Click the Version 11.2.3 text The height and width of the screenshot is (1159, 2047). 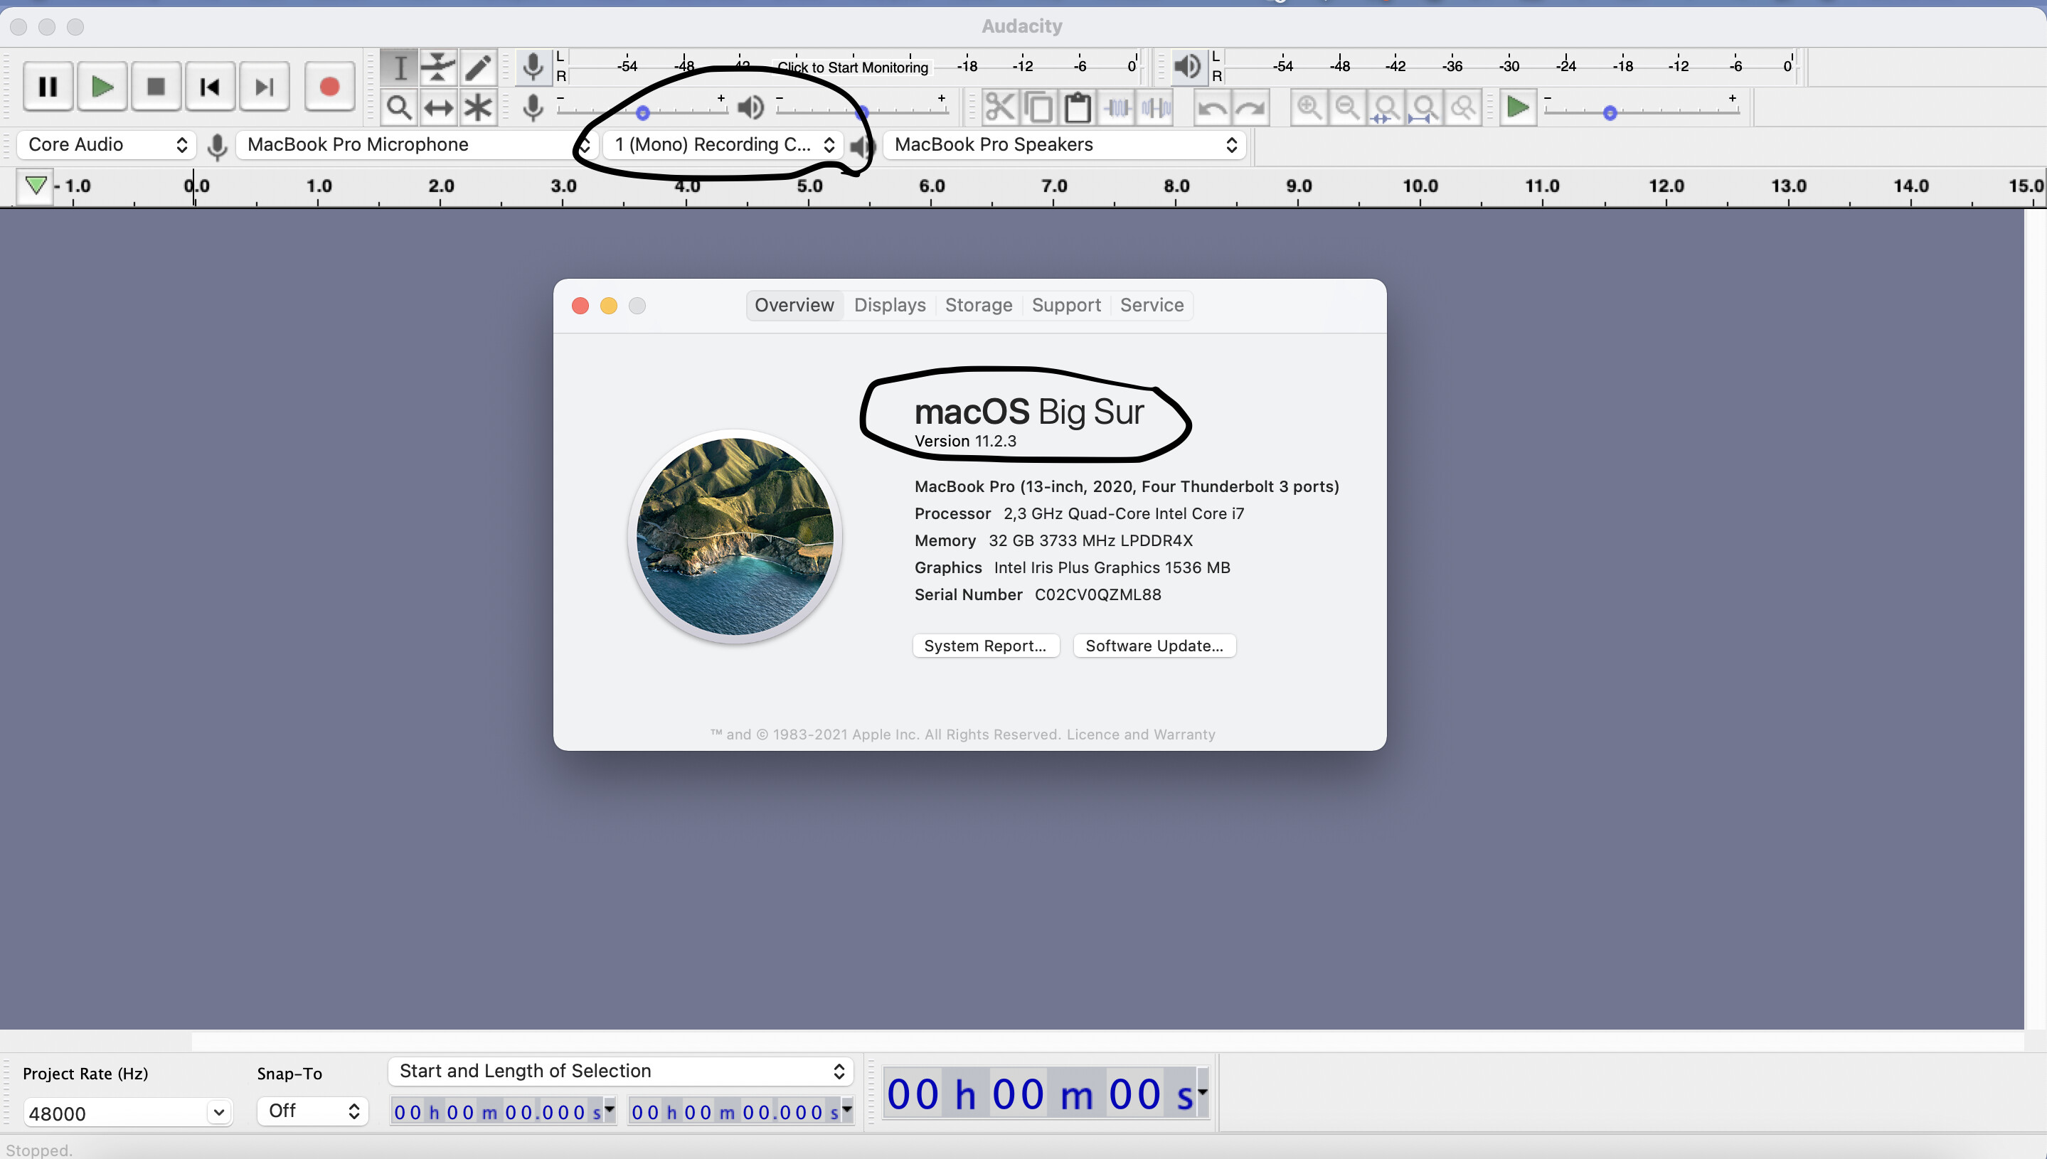click(965, 441)
